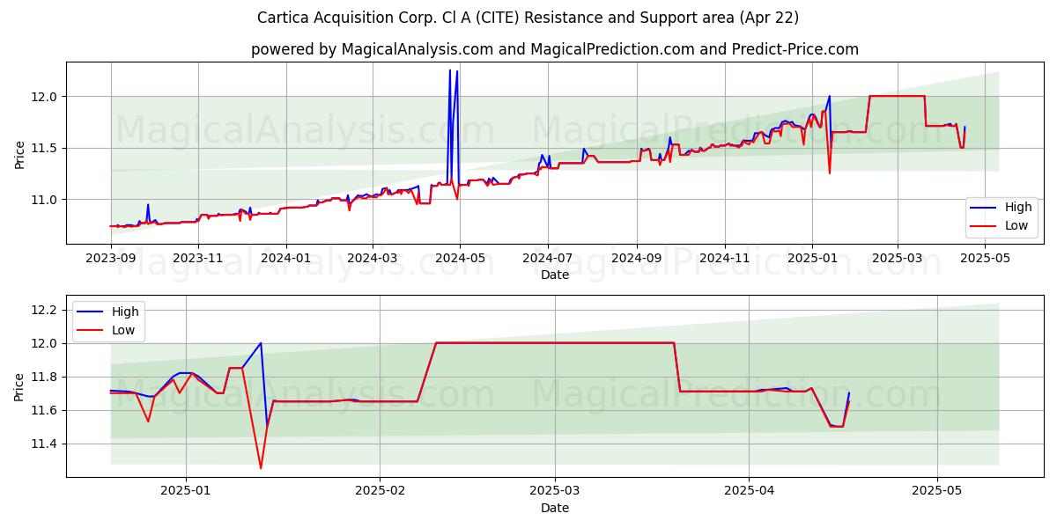Click the 'Date' axis label of lower chart
Image resolution: width=1057 pixels, height=528 pixels.
(555, 508)
